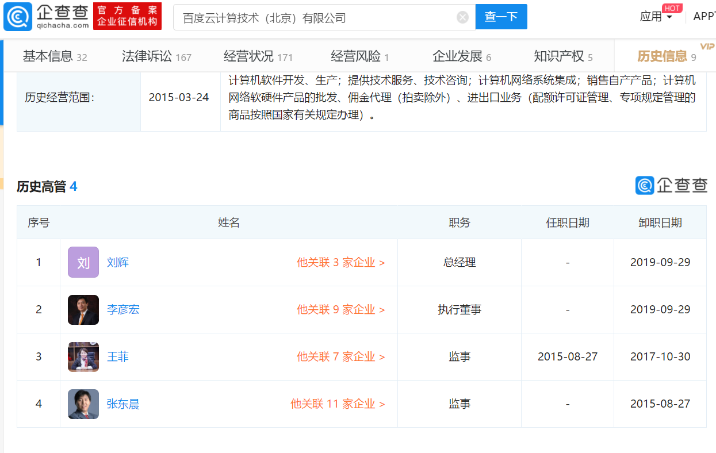Switch to the 法律诉讼 tab
This screenshot has height=453, width=716.
156,56
